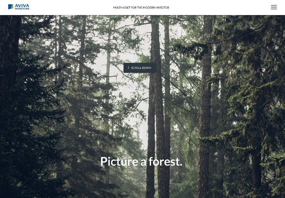Viewport: 285px width, 198px height.
Task: Click the 'SCROLL DOWN' label text
Action: click(141, 68)
